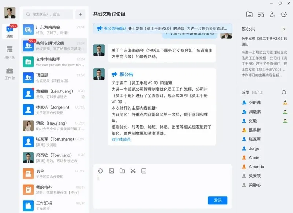Expand the 群公告 panel arrow
The height and width of the screenshot is (213, 293).
point(284,29)
